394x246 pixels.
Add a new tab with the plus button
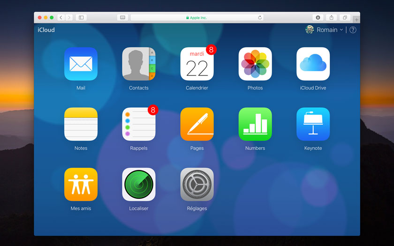click(x=356, y=20)
